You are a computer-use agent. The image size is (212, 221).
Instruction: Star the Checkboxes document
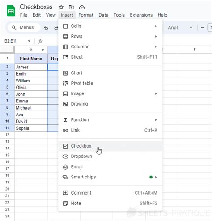pyautogui.click(x=61, y=7)
